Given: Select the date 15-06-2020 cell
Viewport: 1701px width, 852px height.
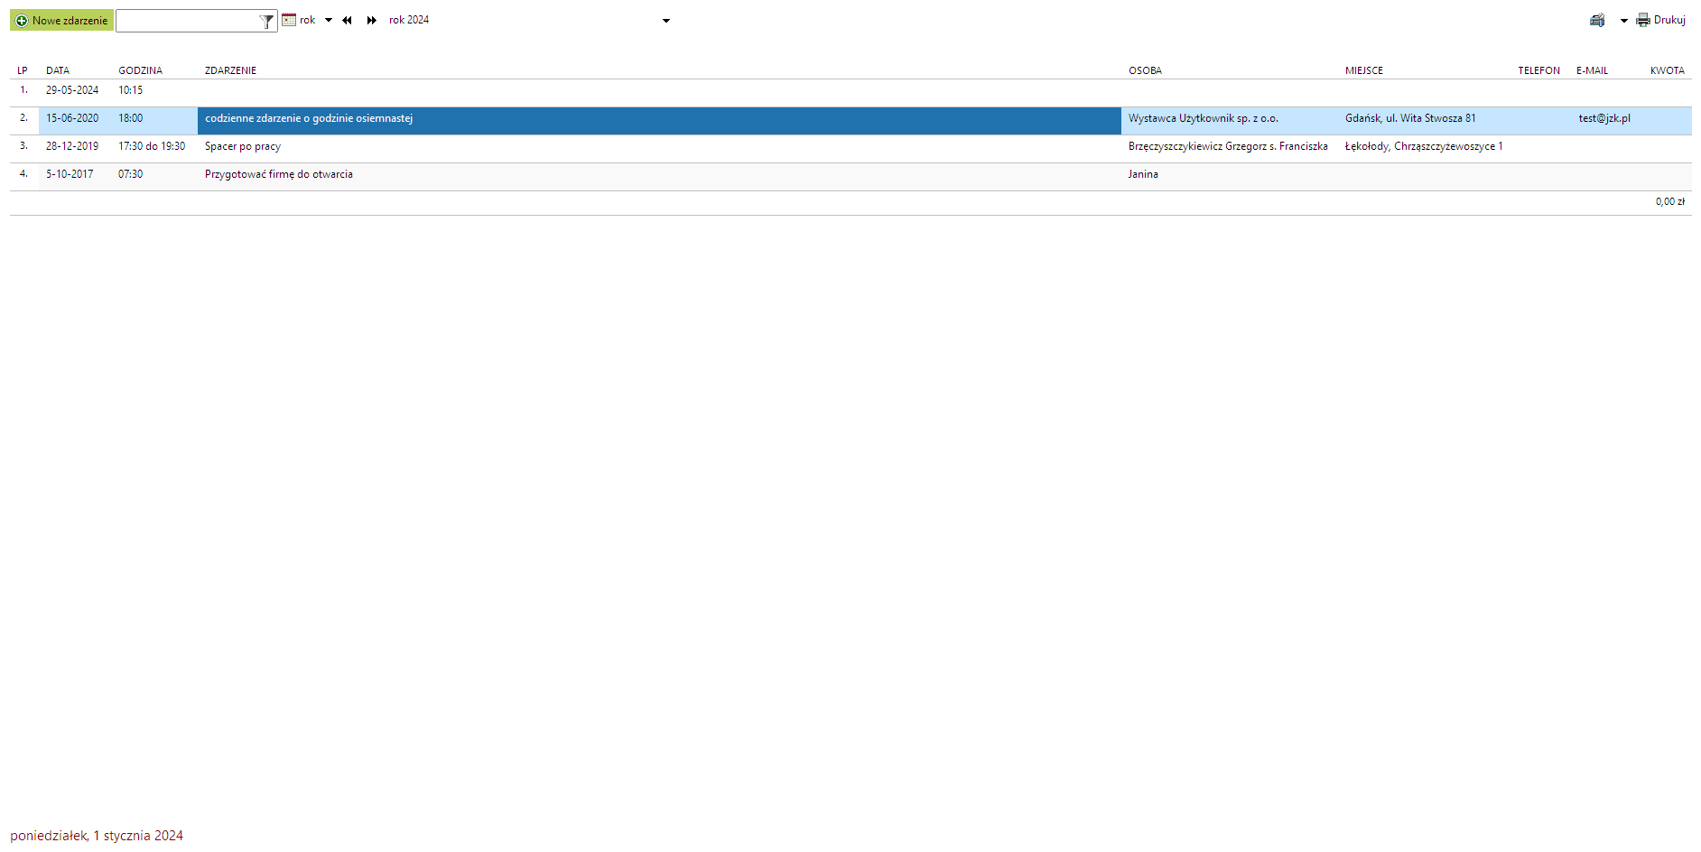Looking at the screenshot, I should click(72, 118).
